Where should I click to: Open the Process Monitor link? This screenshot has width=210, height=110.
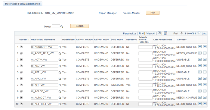(131, 13)
